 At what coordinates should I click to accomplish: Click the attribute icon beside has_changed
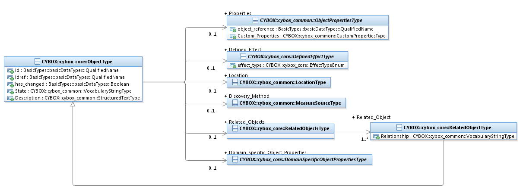pyautogui.click(x=11, y=84)
